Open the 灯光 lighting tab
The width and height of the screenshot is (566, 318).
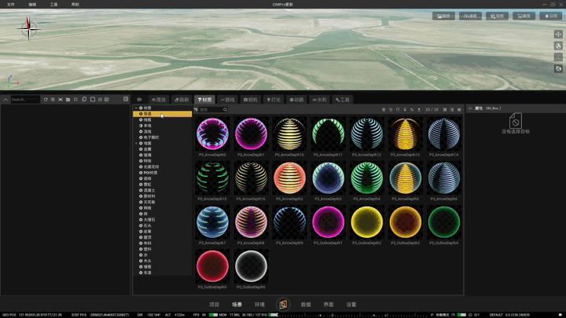click(274, 100)
